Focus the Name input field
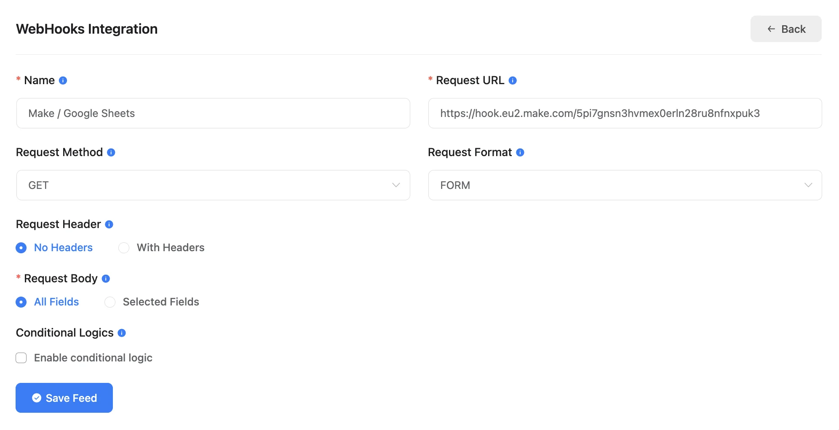839x430 pixels. coord(213,113)
